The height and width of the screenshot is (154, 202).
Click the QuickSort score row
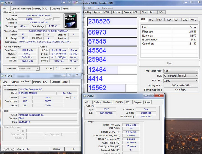point(169,44)
